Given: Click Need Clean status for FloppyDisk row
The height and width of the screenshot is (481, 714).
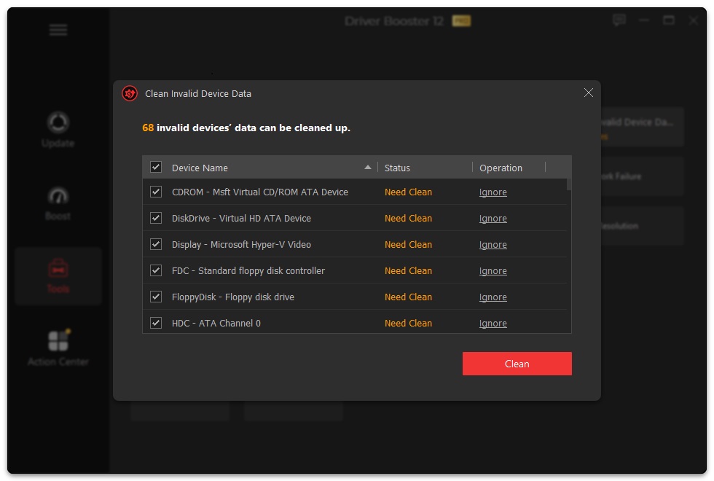Looking at the screenshot, I should pyautogui.click(x=409, y=297).
